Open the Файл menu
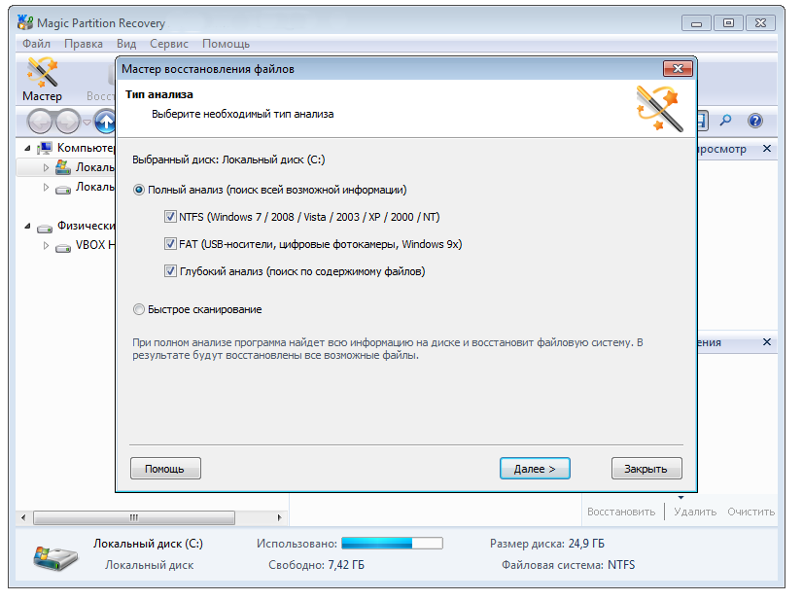This screenshot has height=601, width=803. click(x=36, y=44)
